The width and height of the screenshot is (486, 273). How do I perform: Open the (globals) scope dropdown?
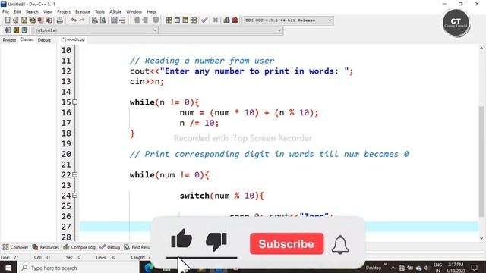click(96, 30)
